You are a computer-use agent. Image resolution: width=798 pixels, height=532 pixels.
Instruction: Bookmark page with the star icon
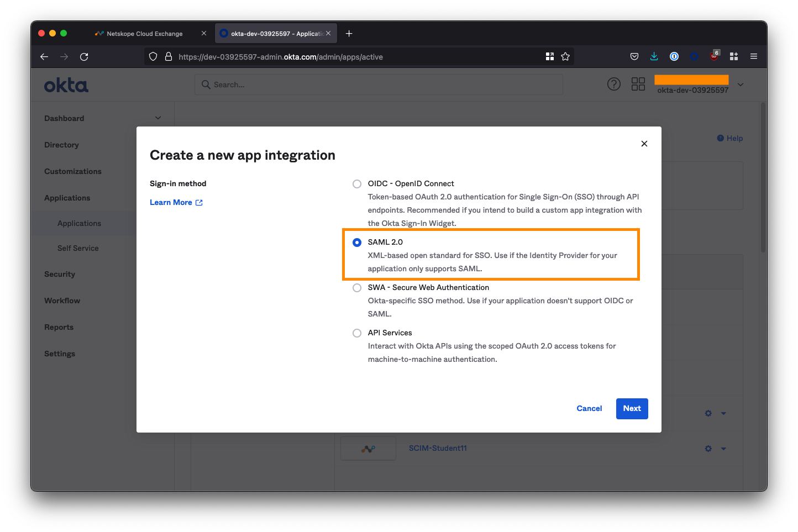click(x=565, y=56)
